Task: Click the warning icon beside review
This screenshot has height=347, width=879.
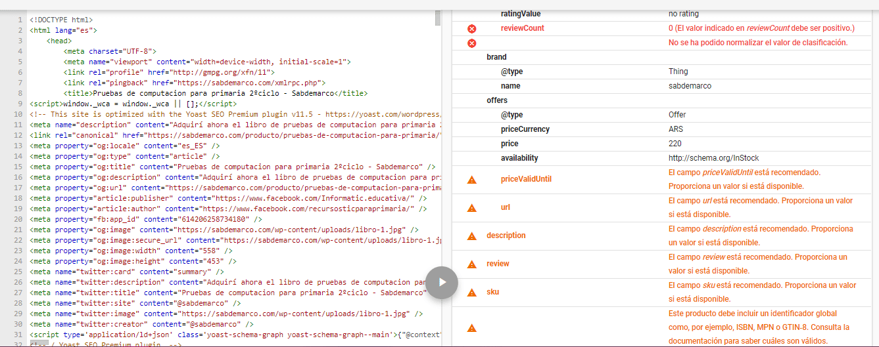Action: click(x=471, y=264)
